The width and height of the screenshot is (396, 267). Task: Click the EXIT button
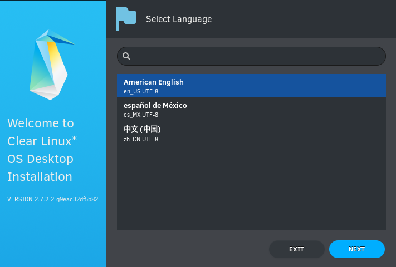(297, 249)
